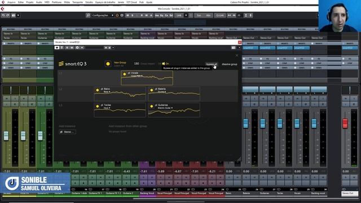Open the Arquivo menu

point(11,2)
